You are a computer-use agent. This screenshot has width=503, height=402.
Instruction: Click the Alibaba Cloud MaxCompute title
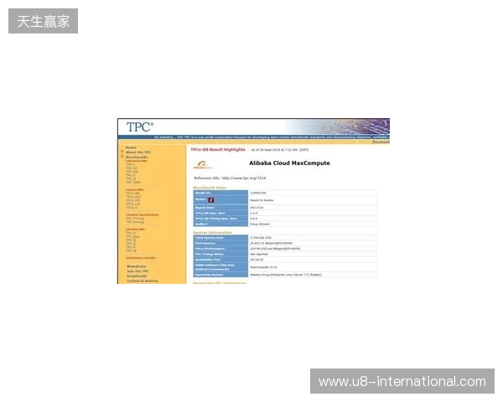pyautogui.click(x=289, y=162)
